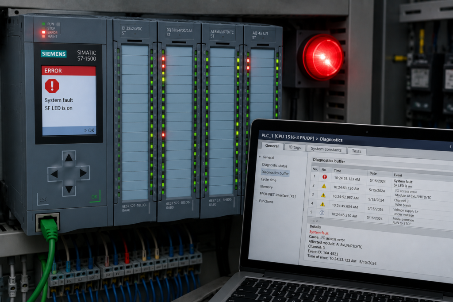Click the Time column header
This screenshot has width=453, height=302.
338,171
